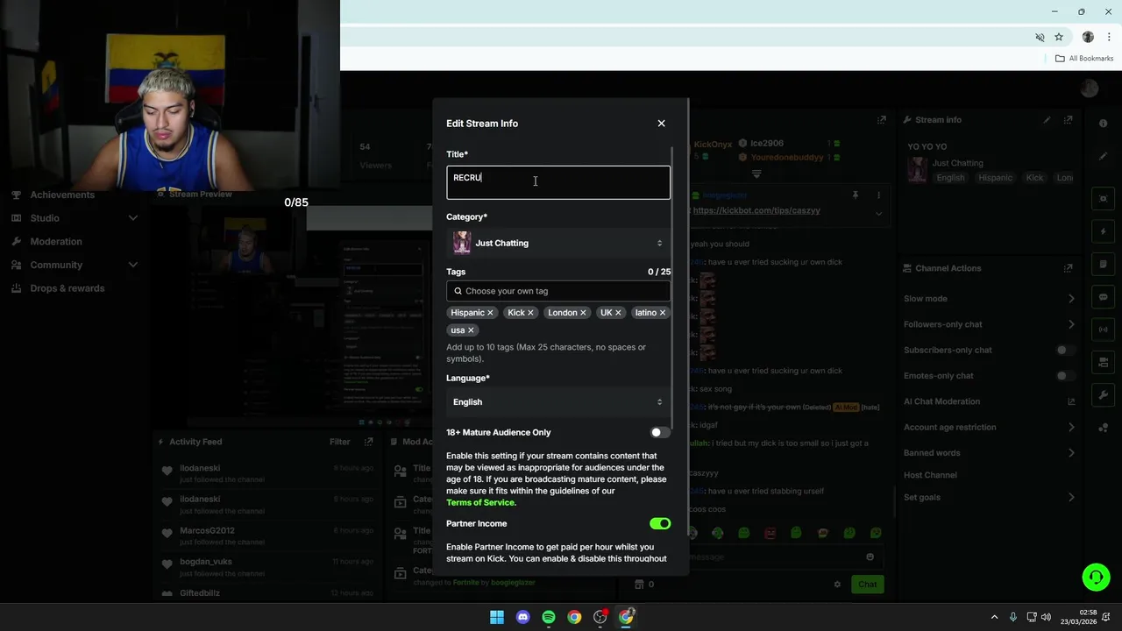The width and height of the screenshot is (1122, 631).
Task: Disable the Partner Income toggle
Action: tap(660, 524)
